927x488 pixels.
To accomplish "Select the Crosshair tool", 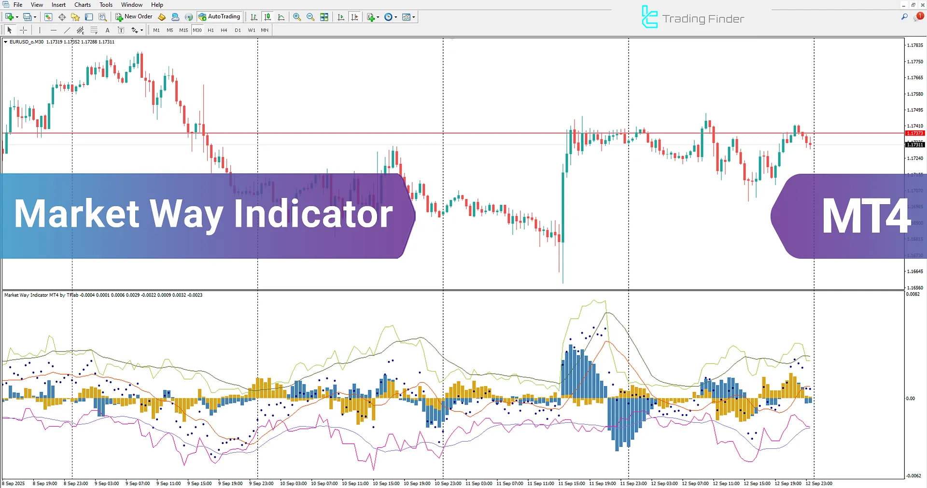I will (23, 30).
